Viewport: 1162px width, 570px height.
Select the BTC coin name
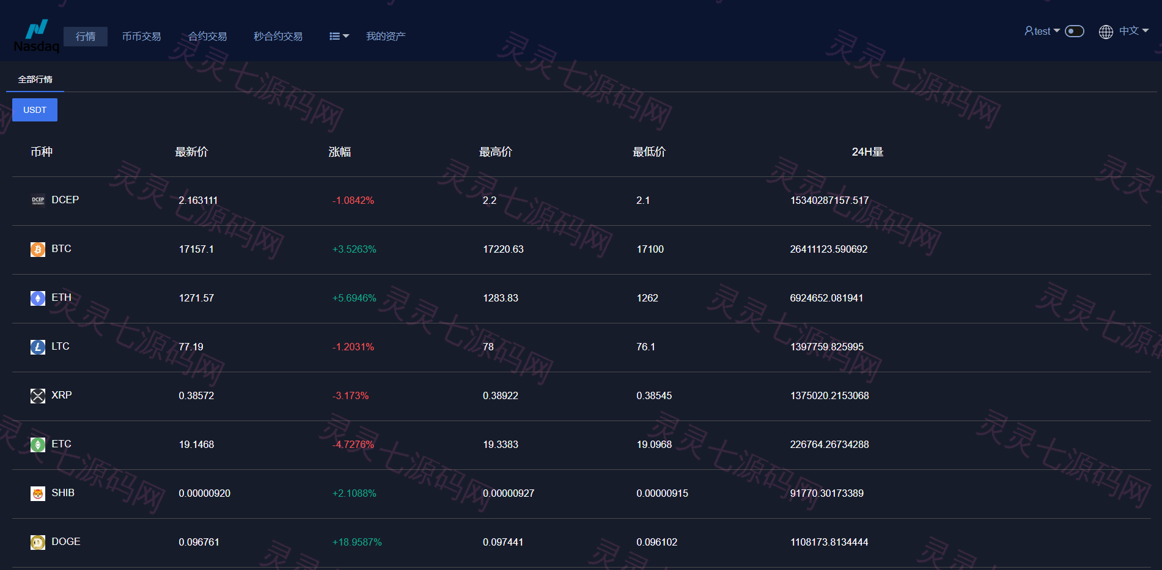[62, 248]
